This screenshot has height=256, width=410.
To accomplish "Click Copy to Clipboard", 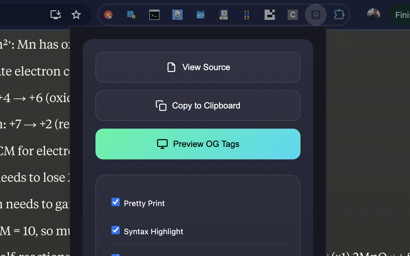I will tap(198, 106).
